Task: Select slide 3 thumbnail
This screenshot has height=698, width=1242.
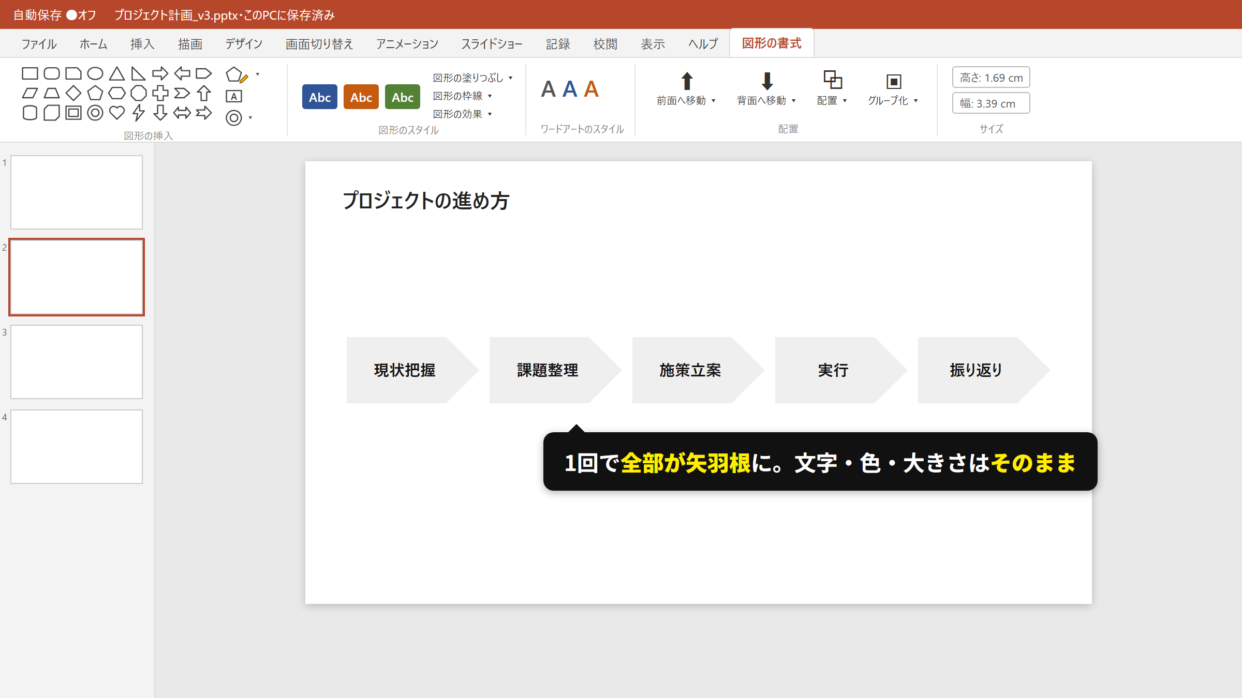Action: click(77, 362)
